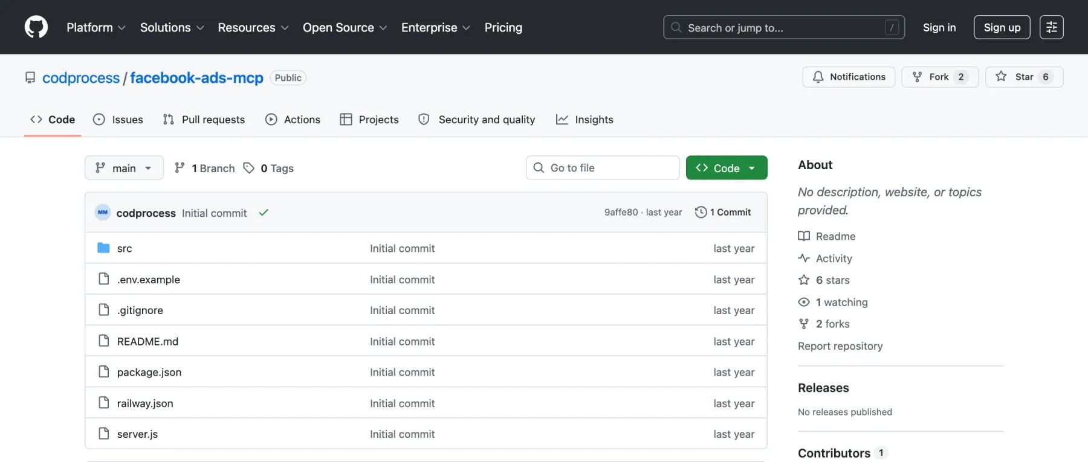Click the green check status icon

(264, 213)
